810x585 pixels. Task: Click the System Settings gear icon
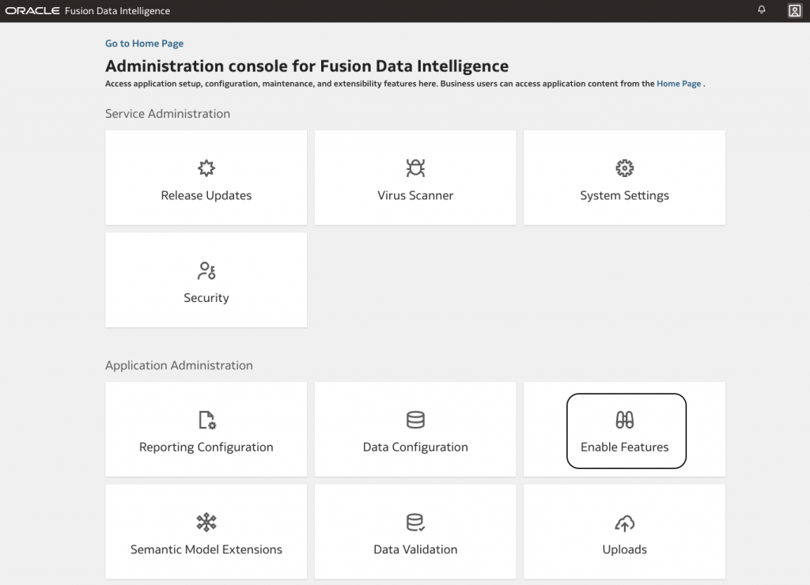click(x=625, y=168)
